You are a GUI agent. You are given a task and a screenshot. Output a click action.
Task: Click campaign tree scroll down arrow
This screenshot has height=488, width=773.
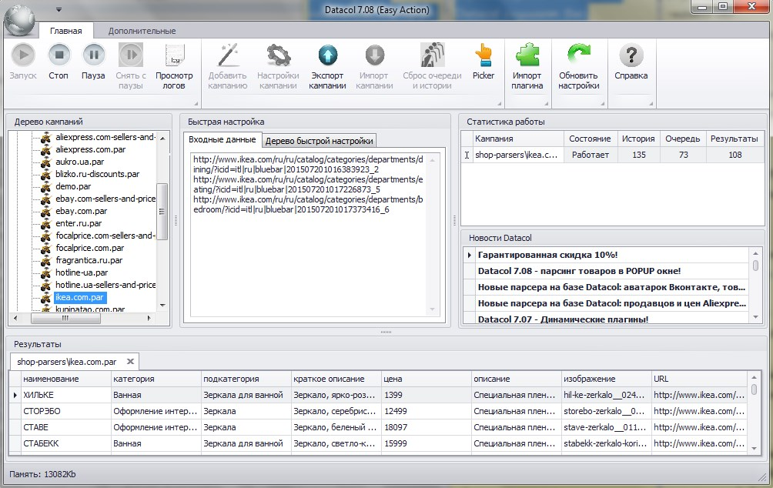[162, 306]
